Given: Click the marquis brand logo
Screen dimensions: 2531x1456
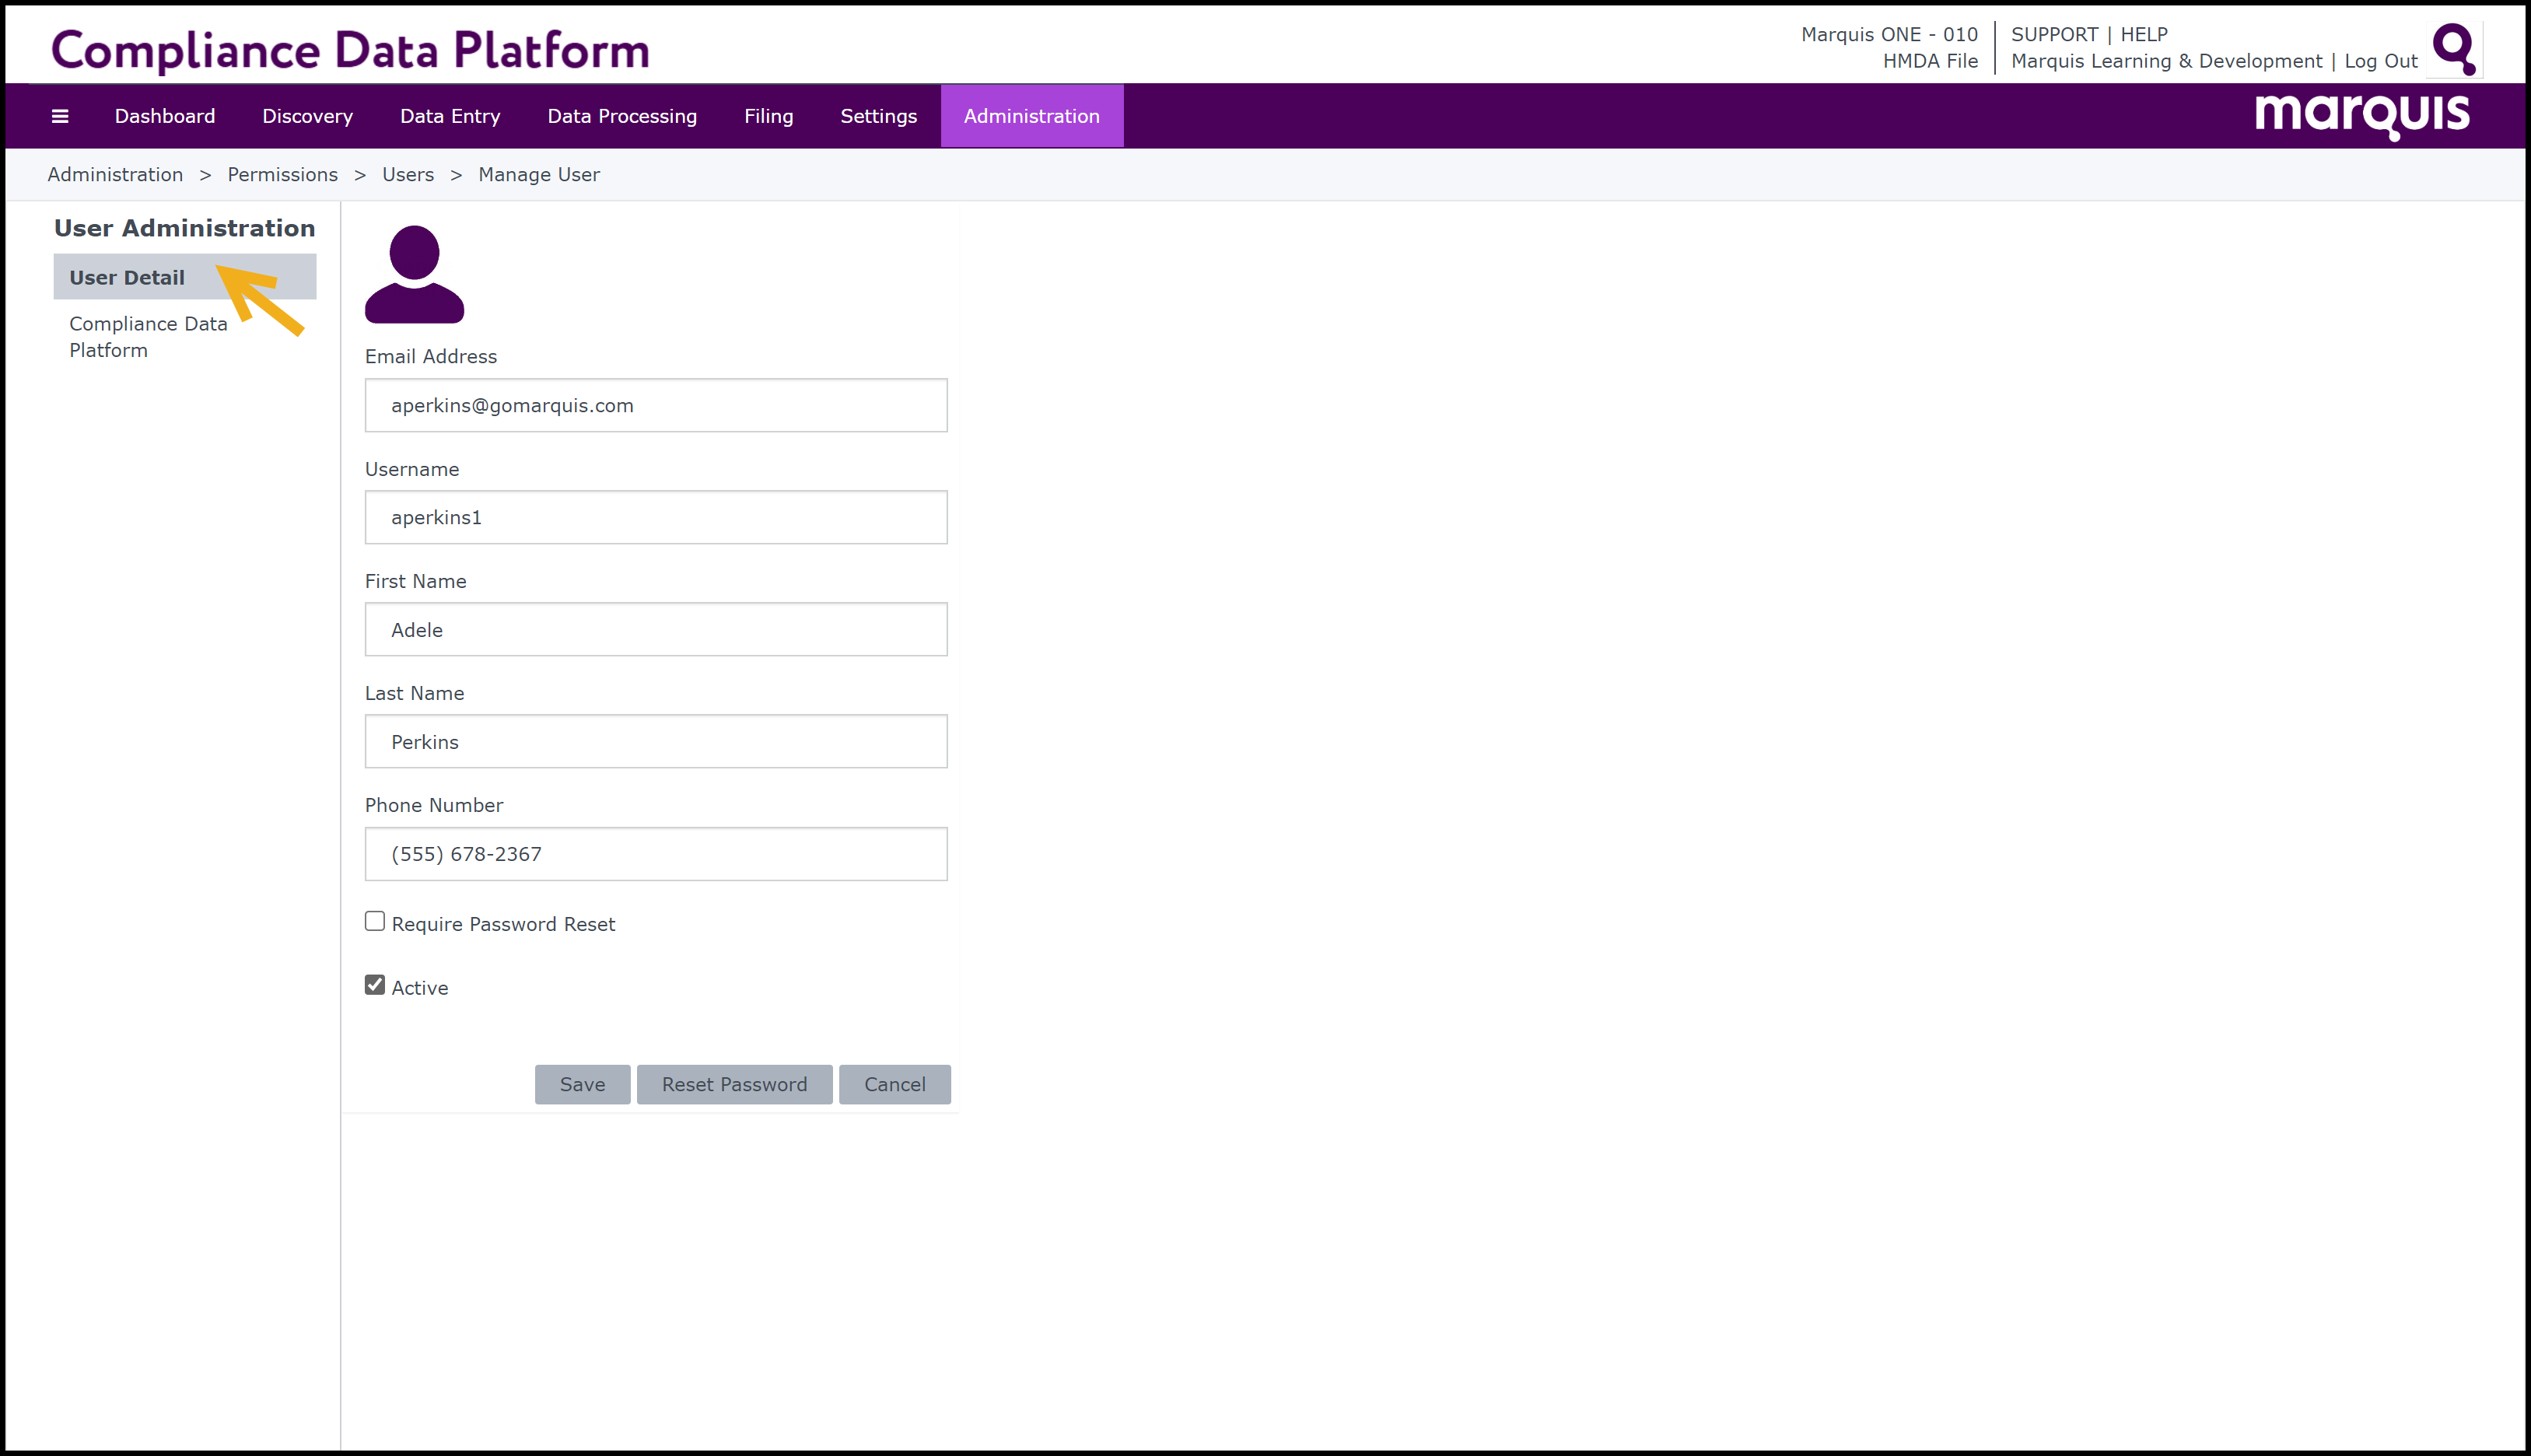Looking at the screenshot, I should pos(2361,116).
